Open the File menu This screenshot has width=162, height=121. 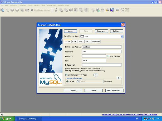(2, 6)
